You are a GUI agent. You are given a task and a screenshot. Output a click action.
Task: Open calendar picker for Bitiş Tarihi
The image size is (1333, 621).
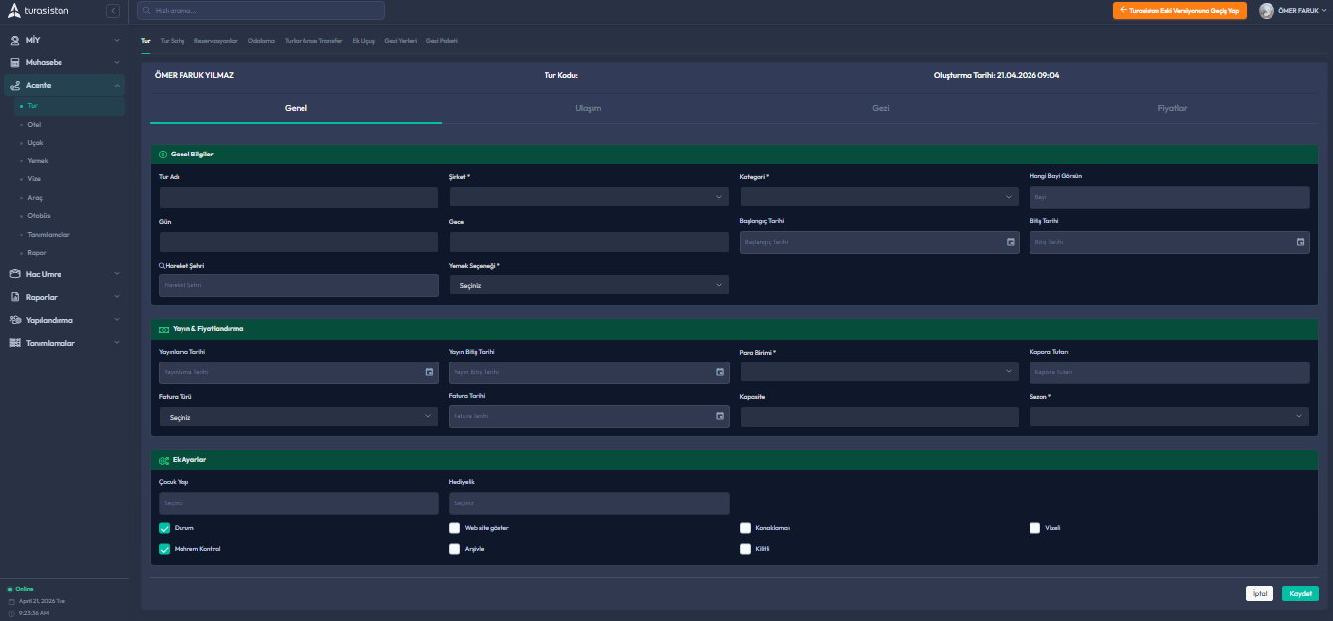(1300, 242)
